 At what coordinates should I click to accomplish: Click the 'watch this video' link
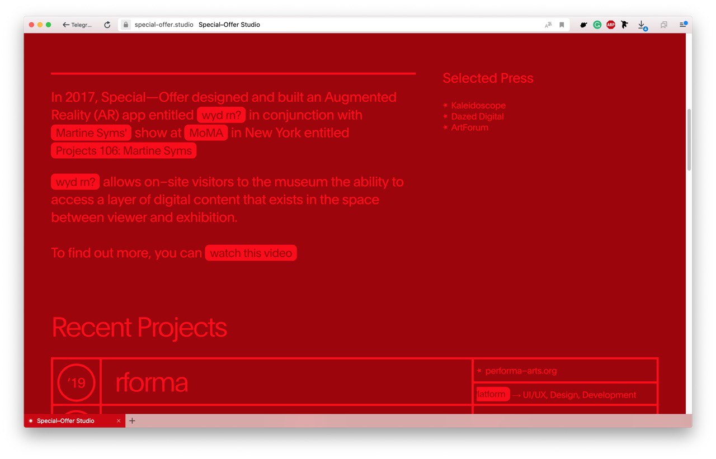point(251,253)
